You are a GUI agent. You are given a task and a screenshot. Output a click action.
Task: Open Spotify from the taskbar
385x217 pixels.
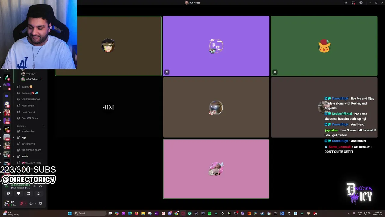(x=209, y=213)
